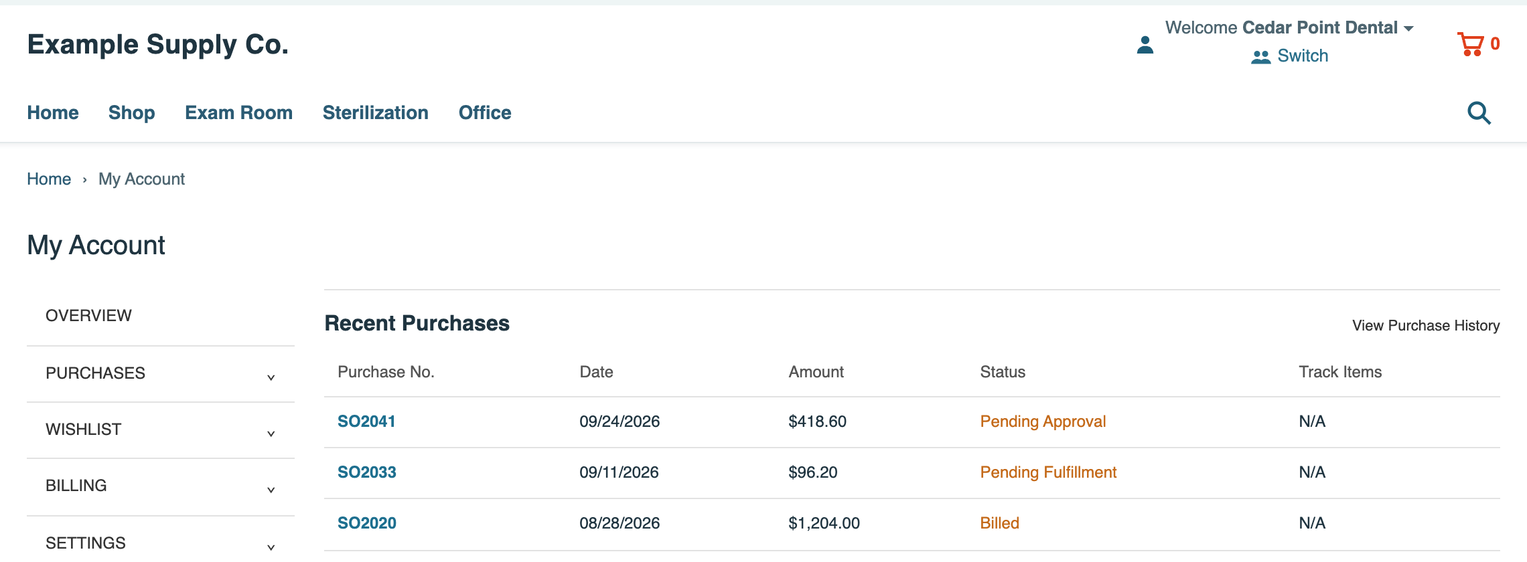Click the Recent Purchases heading
Image resolution: width=1527 pixels, height=562 pixels.
pyautogui.click(x=417, y=323)
